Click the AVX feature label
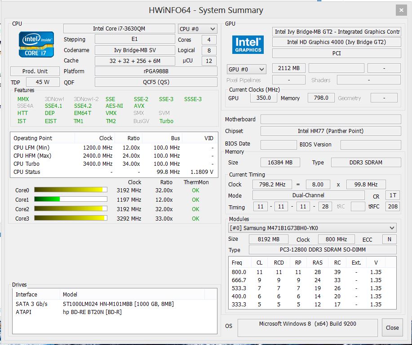 point(139,106)
